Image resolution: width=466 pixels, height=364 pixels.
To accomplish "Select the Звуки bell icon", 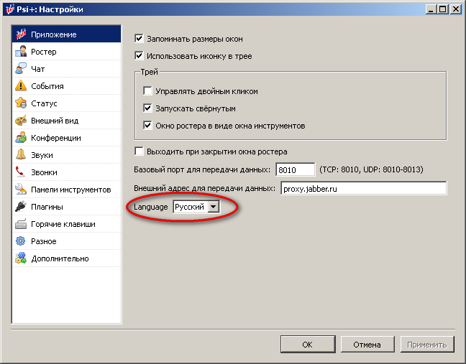I will pyautogui.click(x=22, y=155).
